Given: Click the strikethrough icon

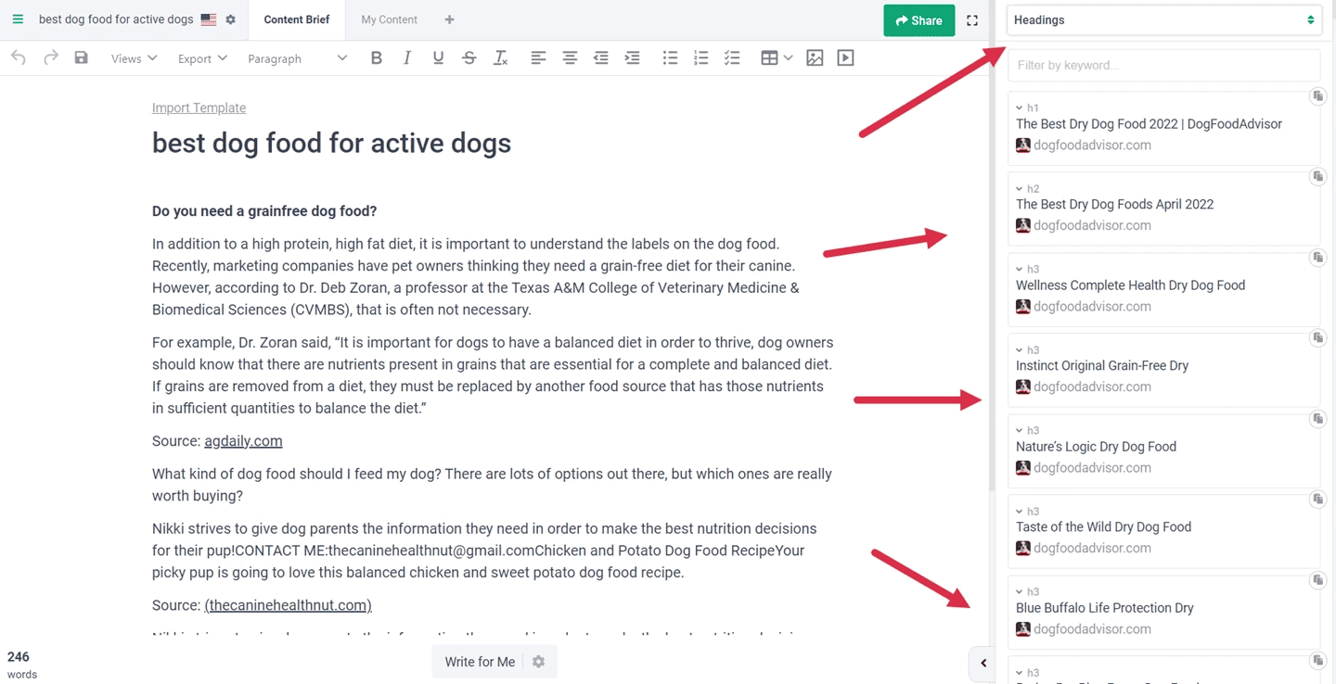Looking at the screenshot, I should [469, 58].
